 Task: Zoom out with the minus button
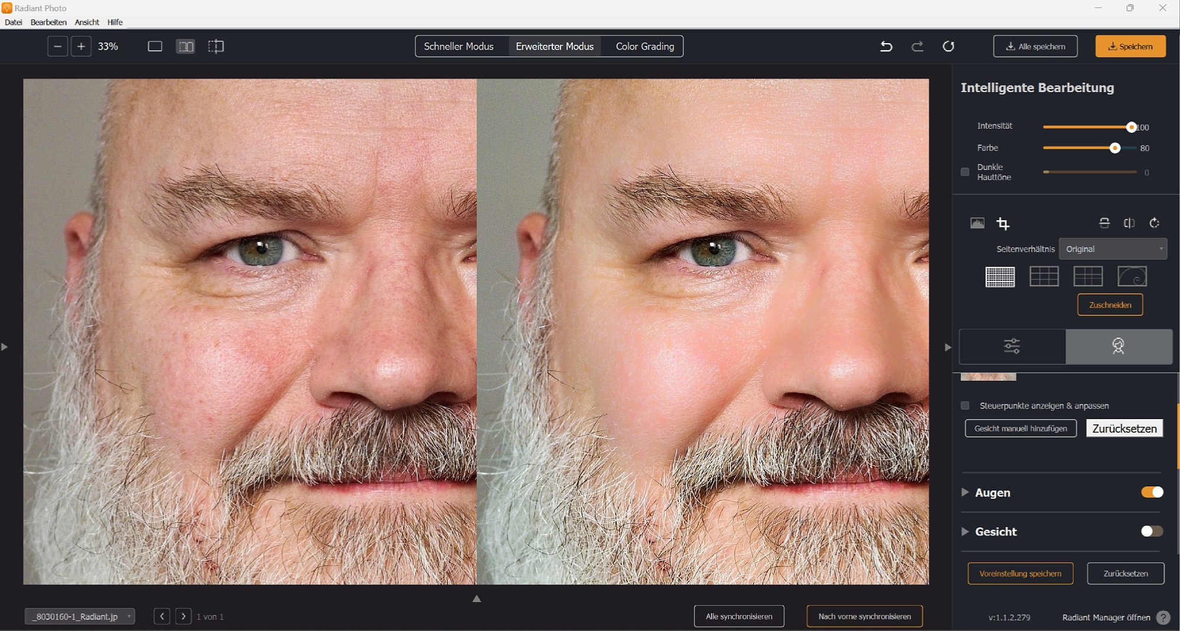pos(57,46)
